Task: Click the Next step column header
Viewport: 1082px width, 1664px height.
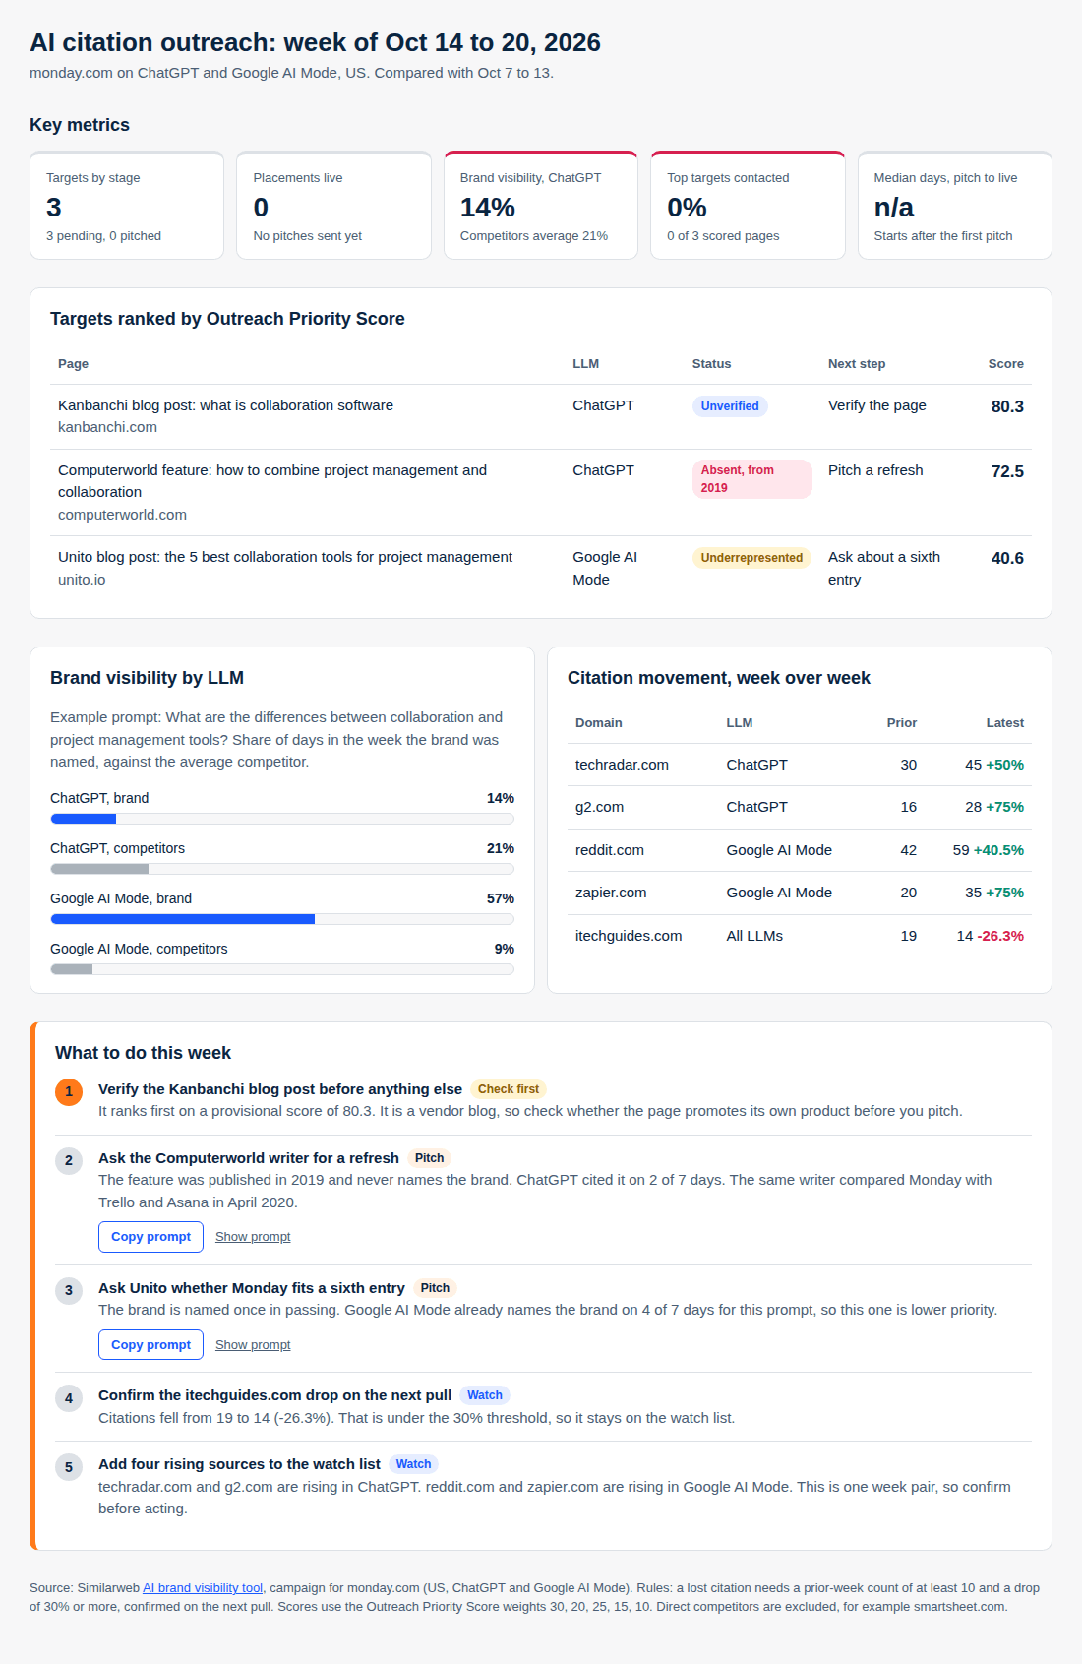Action: (857, 364)
